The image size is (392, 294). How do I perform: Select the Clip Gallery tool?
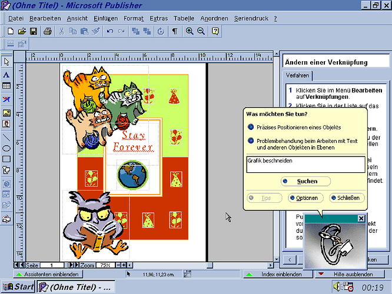(6, 124)
